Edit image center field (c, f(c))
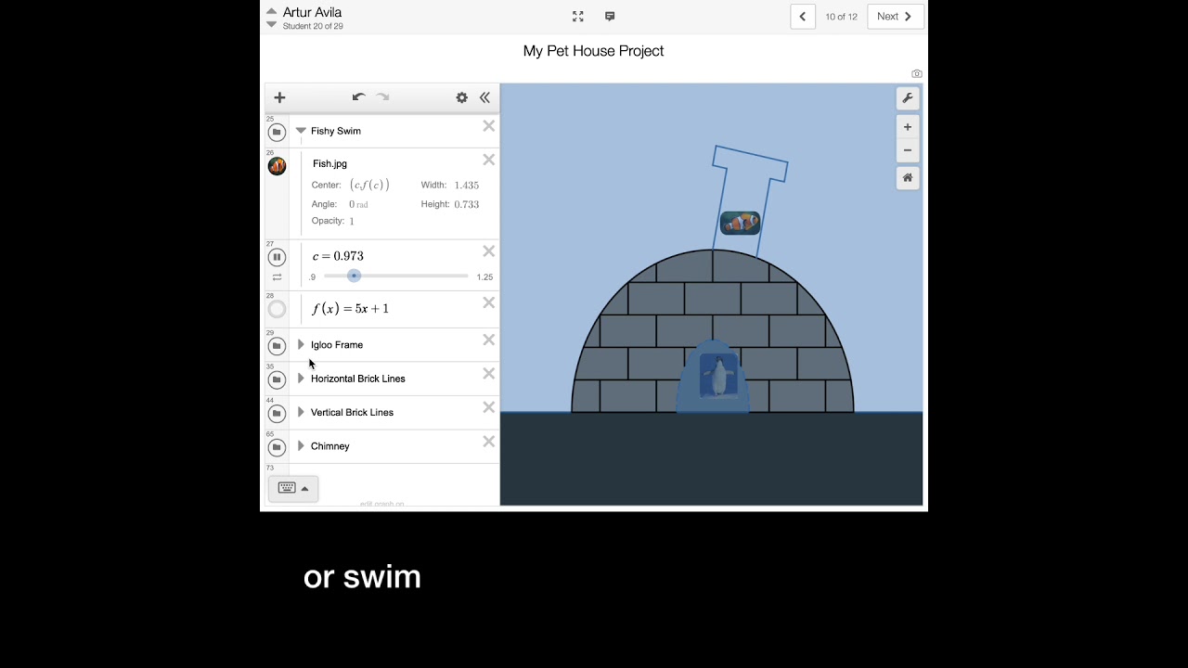Image resolution: width=1188 pixels, height=668 pixels. [369, 185]
